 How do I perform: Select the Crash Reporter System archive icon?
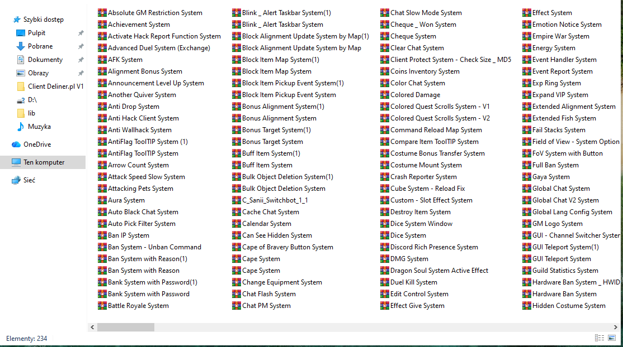click(385, 177)
